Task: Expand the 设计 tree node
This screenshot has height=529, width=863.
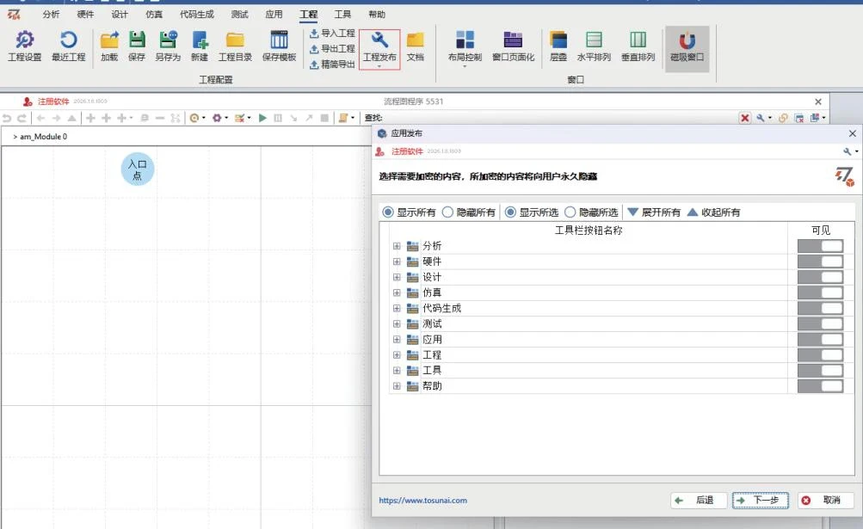Action: click(397, 277)
